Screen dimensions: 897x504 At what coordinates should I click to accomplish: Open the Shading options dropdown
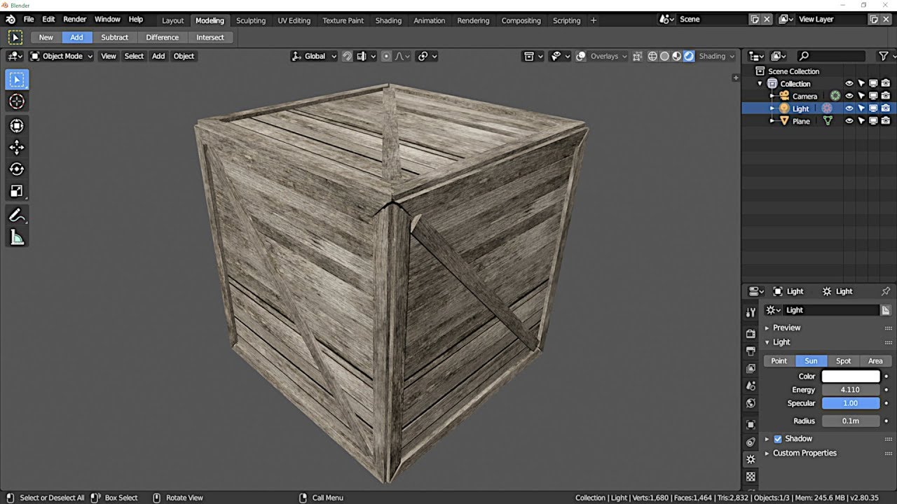tap(717, 56)
